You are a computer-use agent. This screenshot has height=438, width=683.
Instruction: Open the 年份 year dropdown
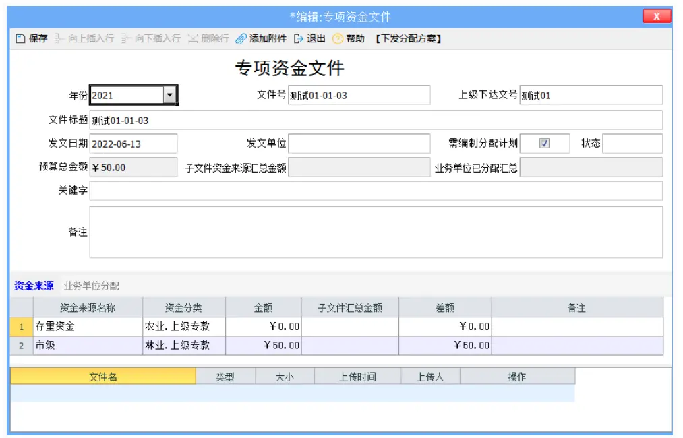[x=171, y=95]
